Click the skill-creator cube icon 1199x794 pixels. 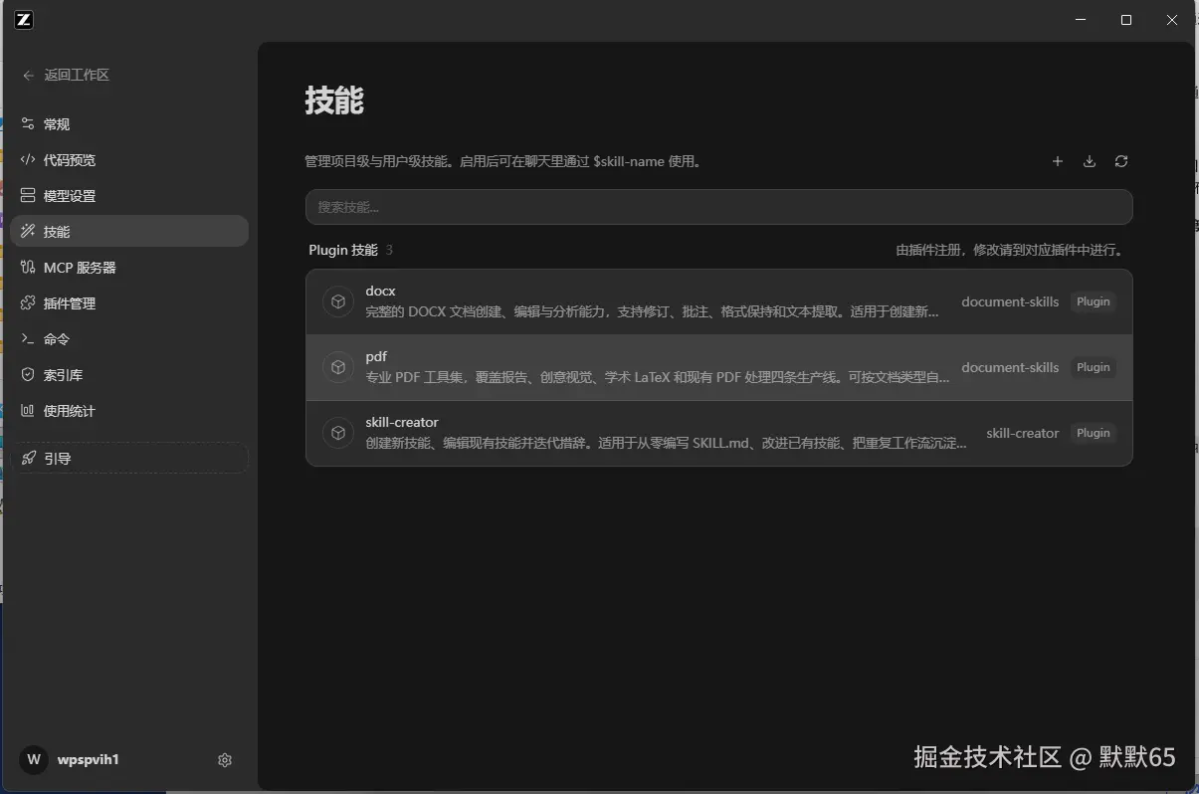click(x=338, y=433)
